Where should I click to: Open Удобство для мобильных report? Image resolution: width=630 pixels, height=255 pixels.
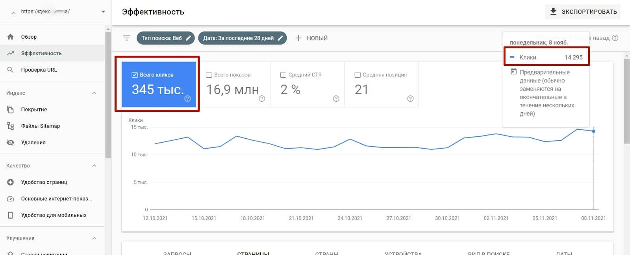point(52,215)
